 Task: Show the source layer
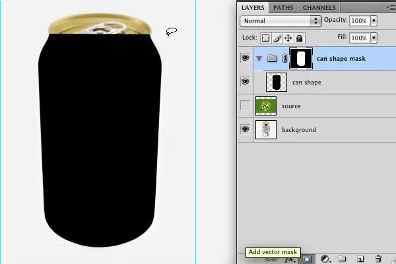[245, 106]
